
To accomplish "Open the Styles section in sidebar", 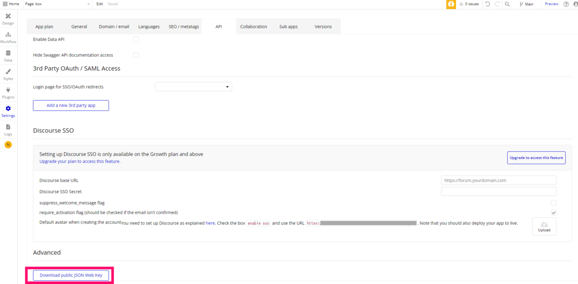I will [8, 74].
